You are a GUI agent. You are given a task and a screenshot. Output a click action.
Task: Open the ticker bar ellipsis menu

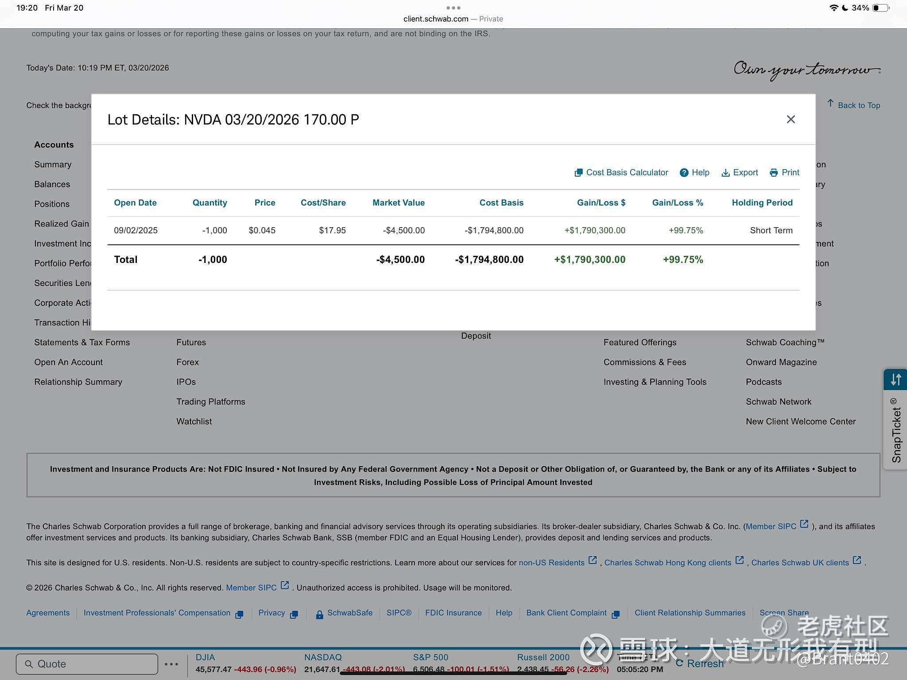coord(171,664)
